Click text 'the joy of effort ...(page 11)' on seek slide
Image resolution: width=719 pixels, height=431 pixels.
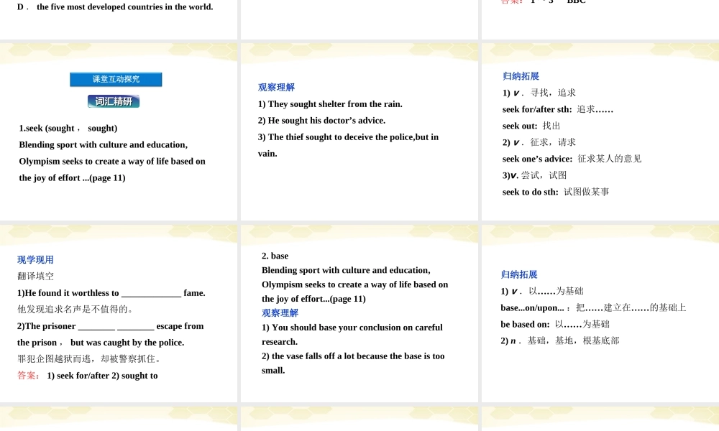pyautogui.click(x=72, y=177)
